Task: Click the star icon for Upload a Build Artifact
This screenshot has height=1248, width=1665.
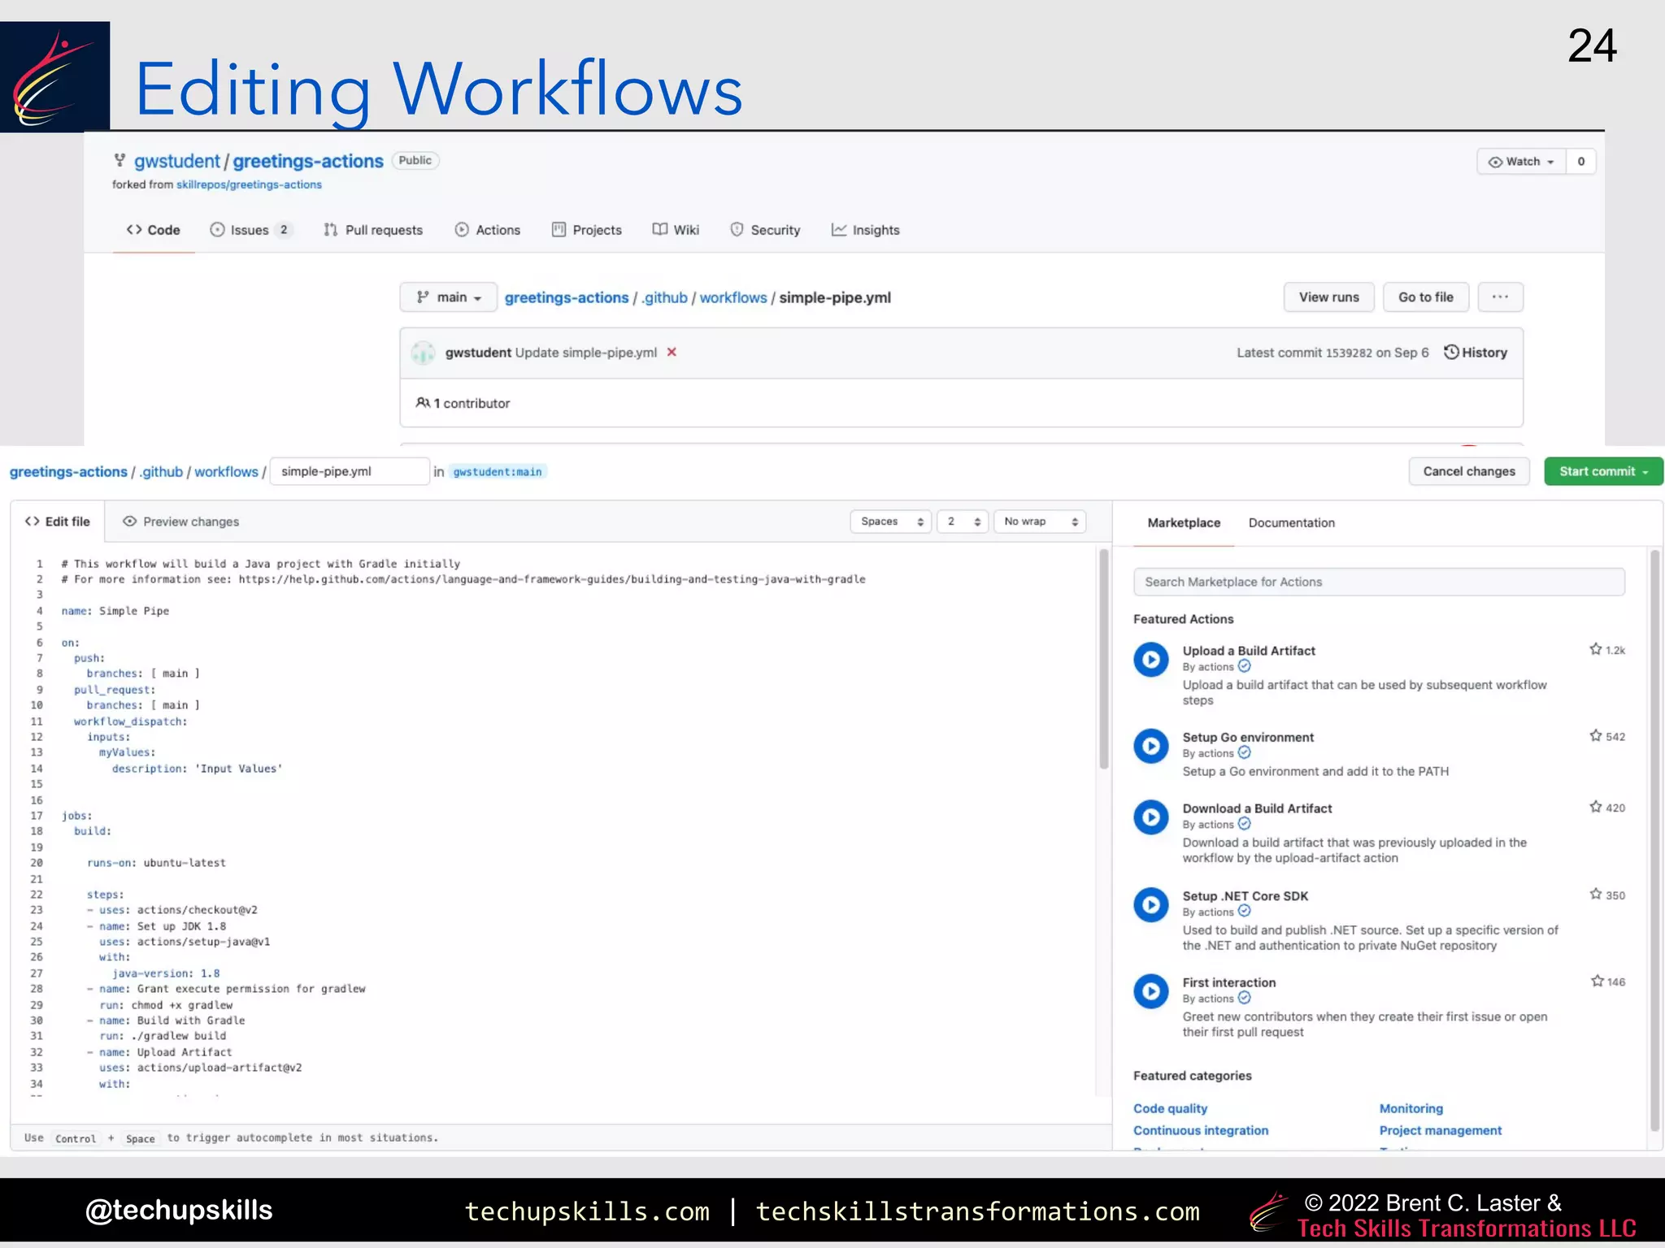Action: (x=1596, y=649)
